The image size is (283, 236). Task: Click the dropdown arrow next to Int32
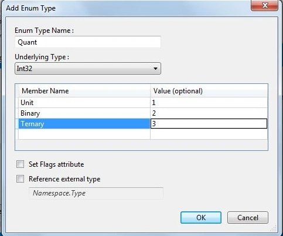tap(155, 69)
